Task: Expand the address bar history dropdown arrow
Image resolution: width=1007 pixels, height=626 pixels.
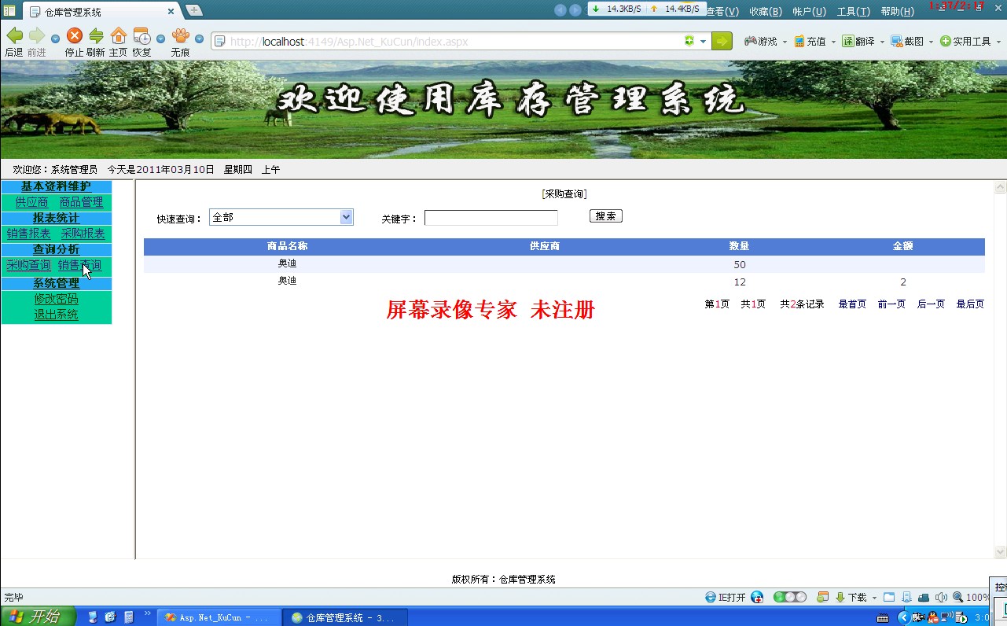Action: (704, 42)
